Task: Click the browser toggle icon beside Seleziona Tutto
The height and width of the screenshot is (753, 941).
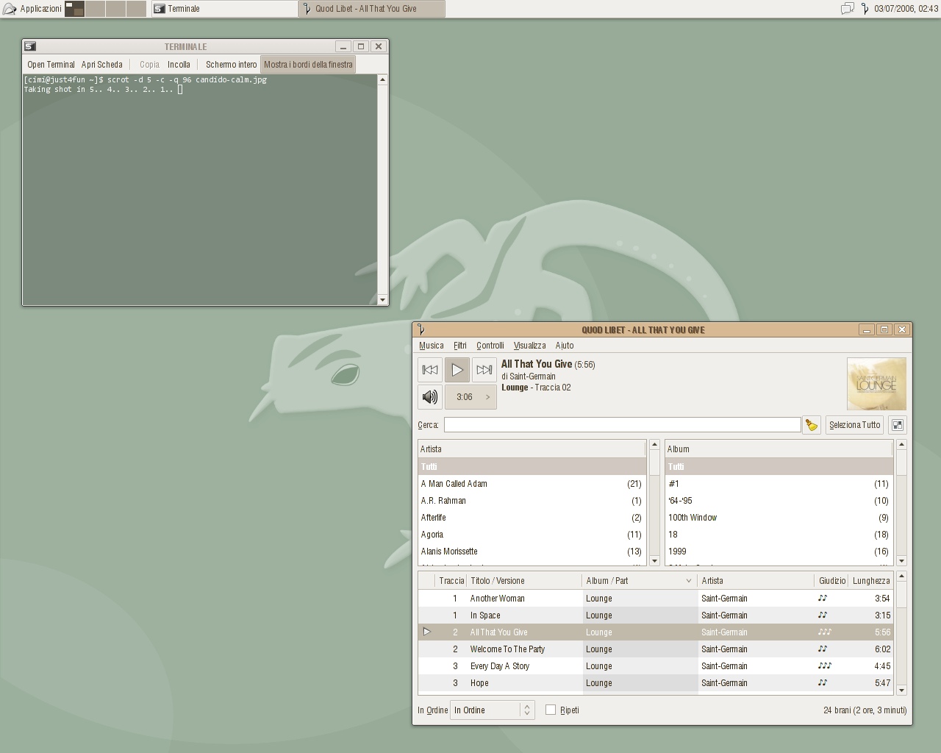Action: pos(898,425)
